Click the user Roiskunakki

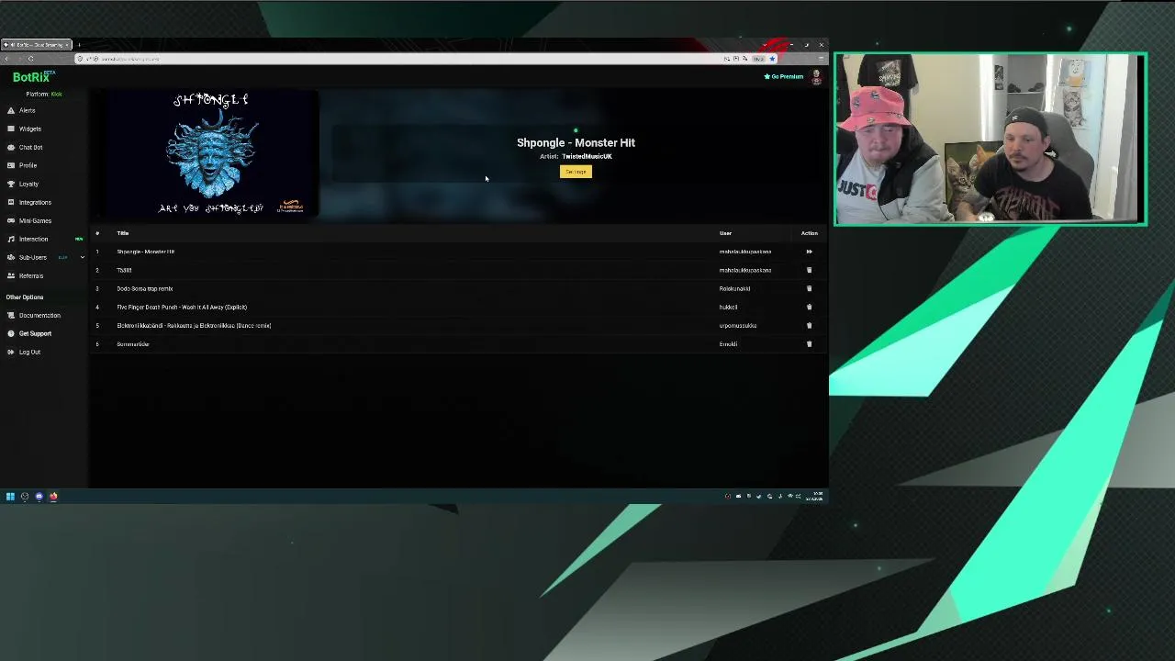click(734, 288)
